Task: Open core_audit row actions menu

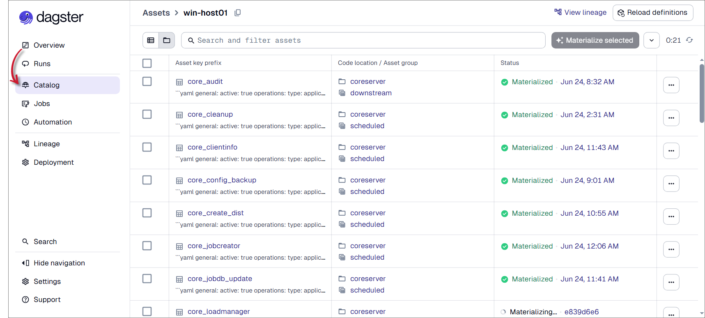Action: [x=671, y=85]
